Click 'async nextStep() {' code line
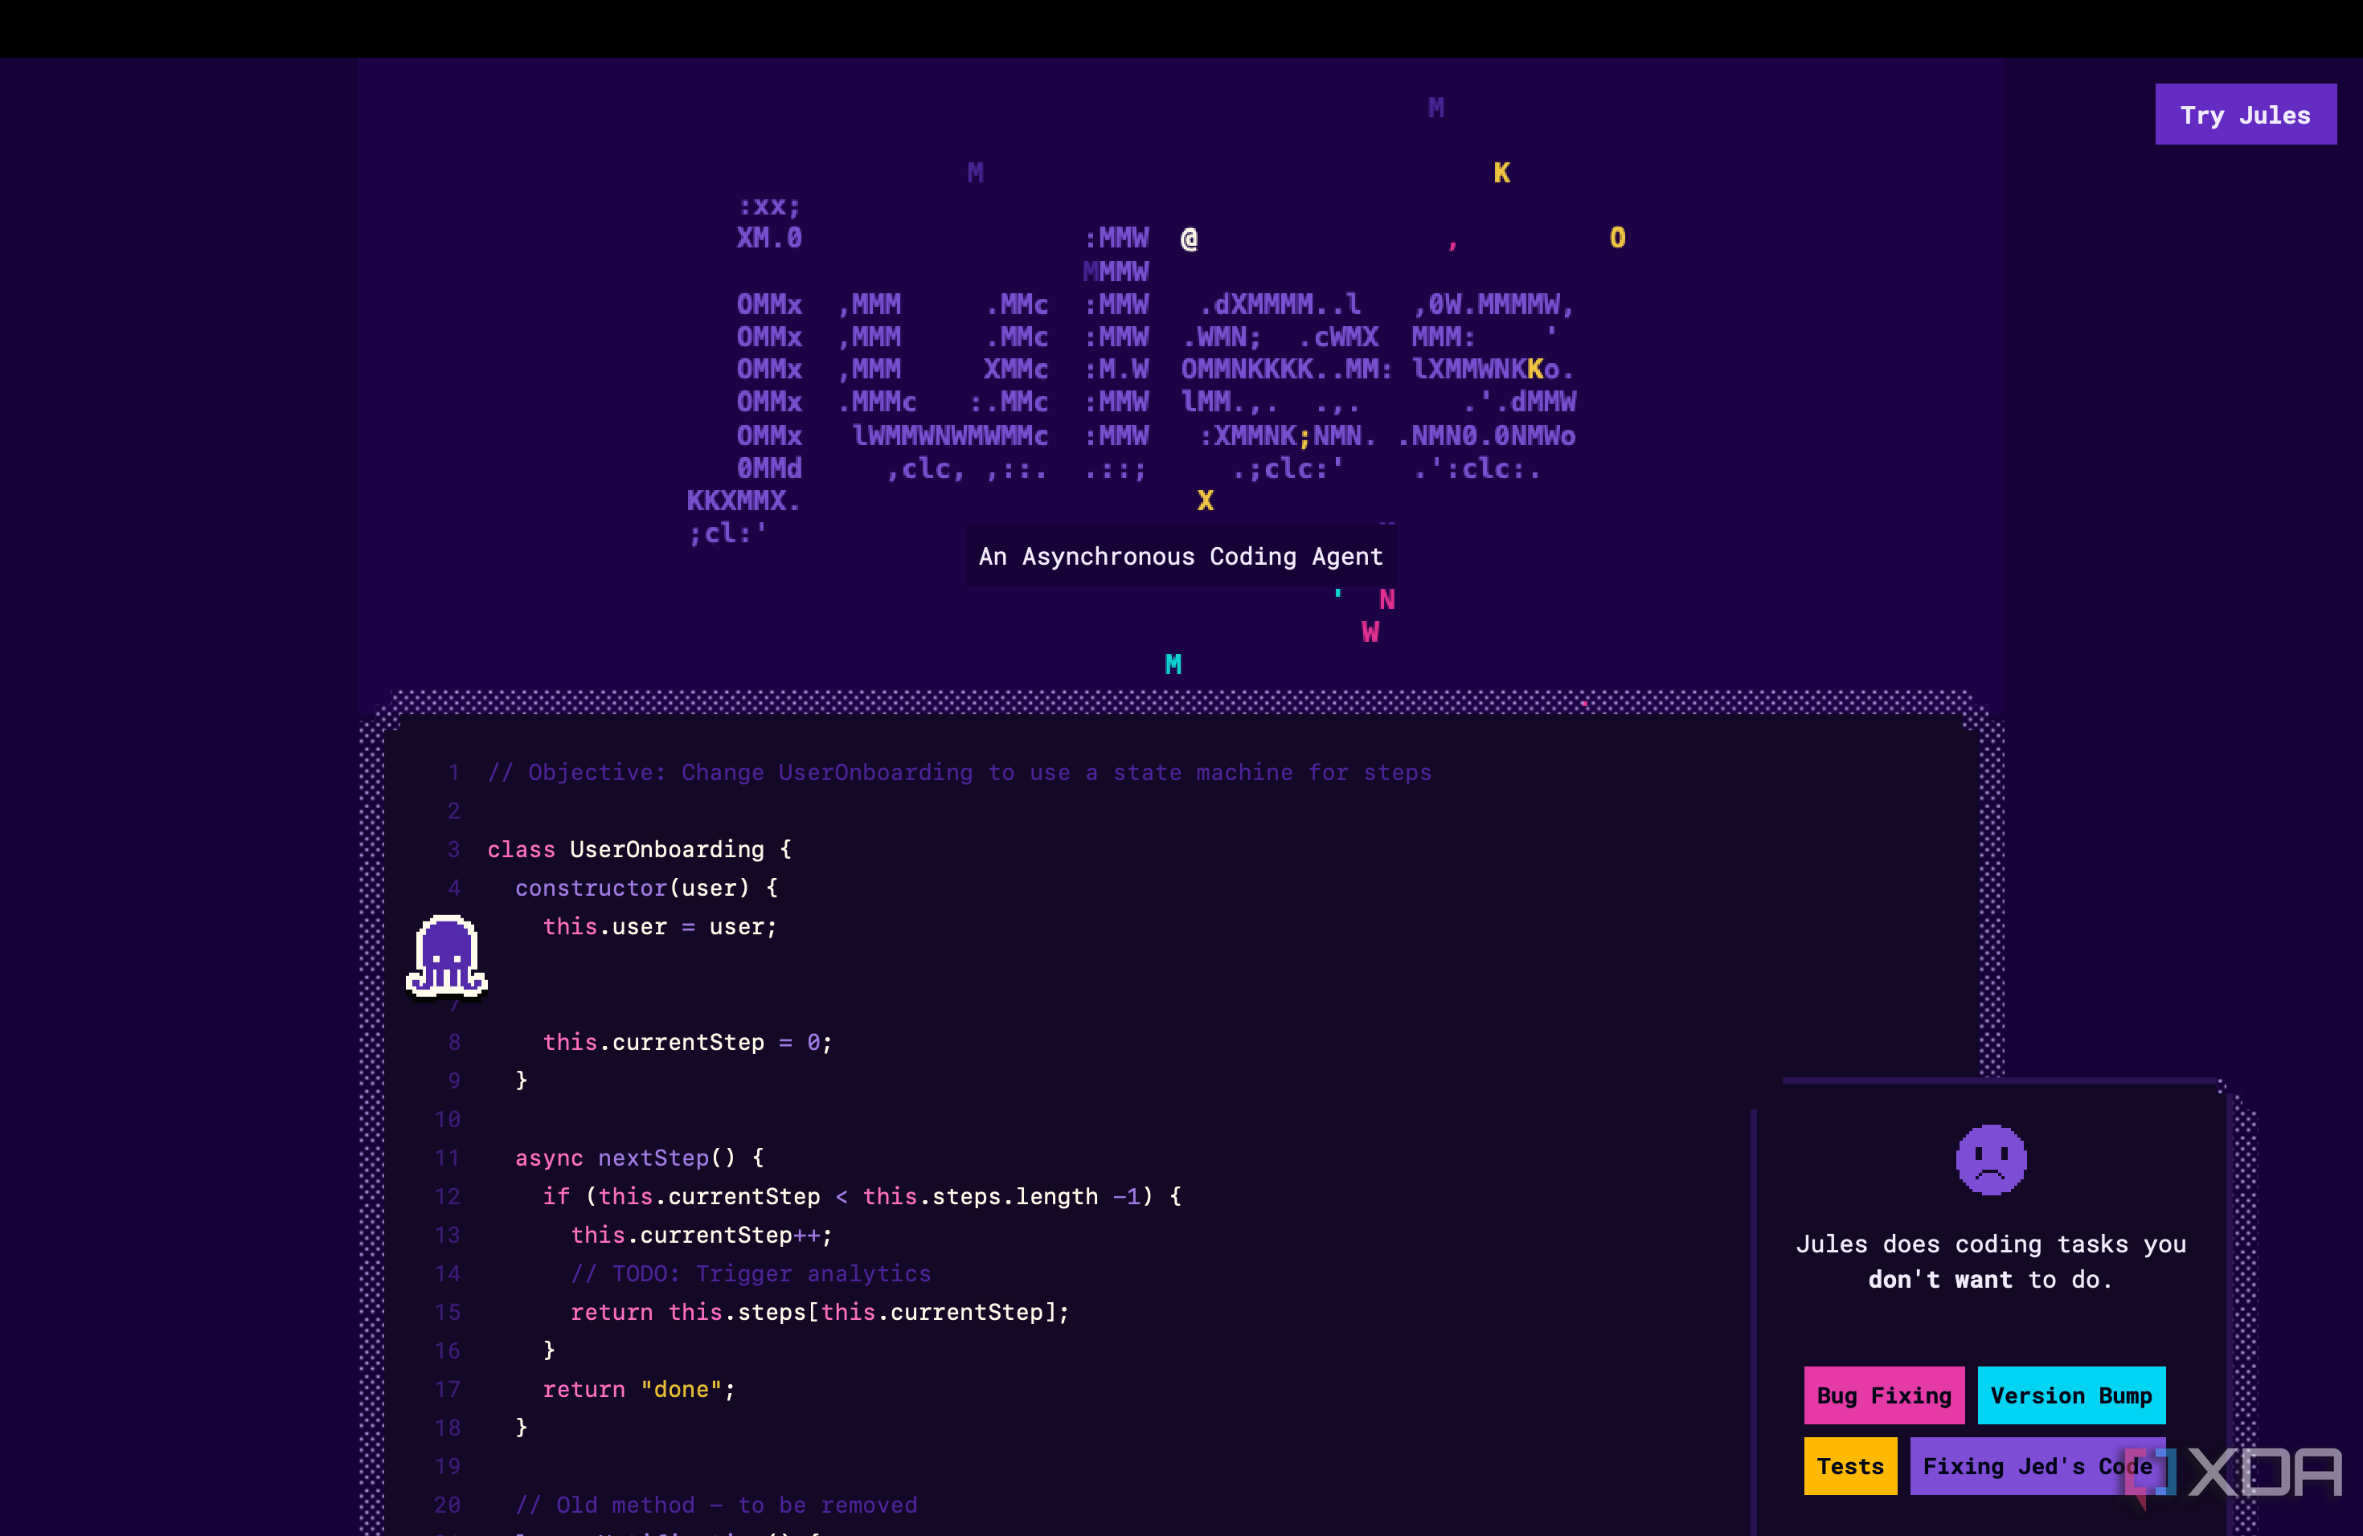 (640, 1158)
